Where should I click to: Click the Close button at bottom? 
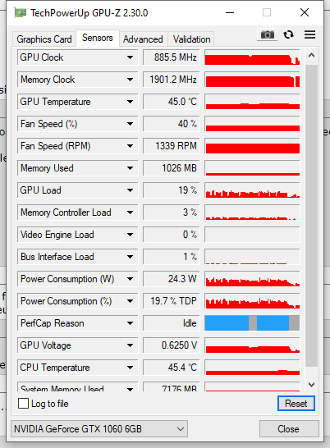[x=289, y=429]
